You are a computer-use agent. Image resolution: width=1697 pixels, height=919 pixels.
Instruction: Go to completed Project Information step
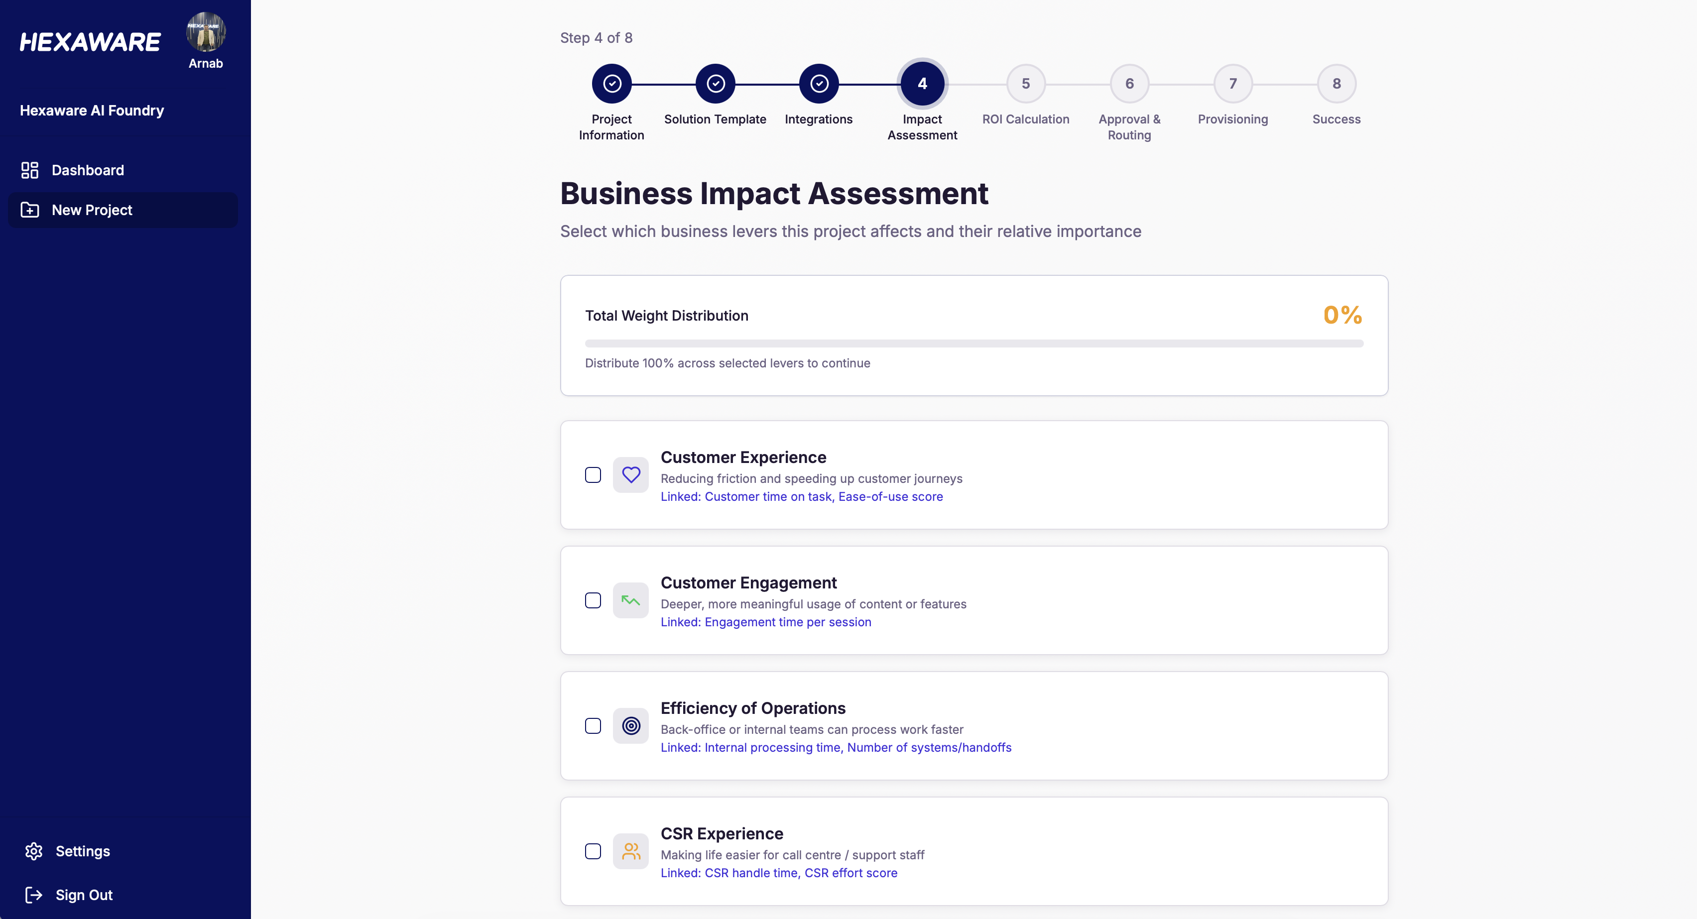coord(611,84)
